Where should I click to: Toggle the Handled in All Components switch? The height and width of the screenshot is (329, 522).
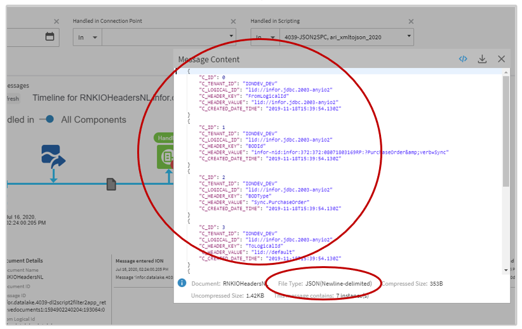[x=46, y=119]
